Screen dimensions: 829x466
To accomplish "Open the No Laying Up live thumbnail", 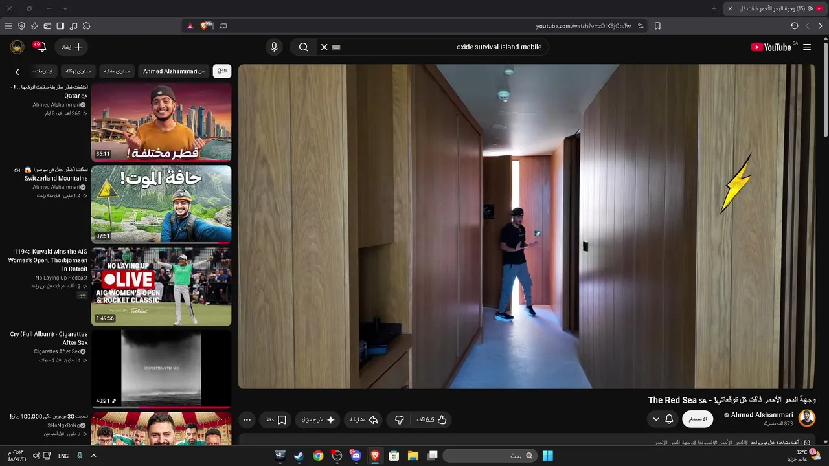I will [161, 287].
